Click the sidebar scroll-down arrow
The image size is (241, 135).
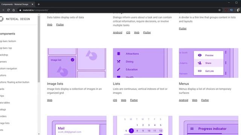(39, 134)
